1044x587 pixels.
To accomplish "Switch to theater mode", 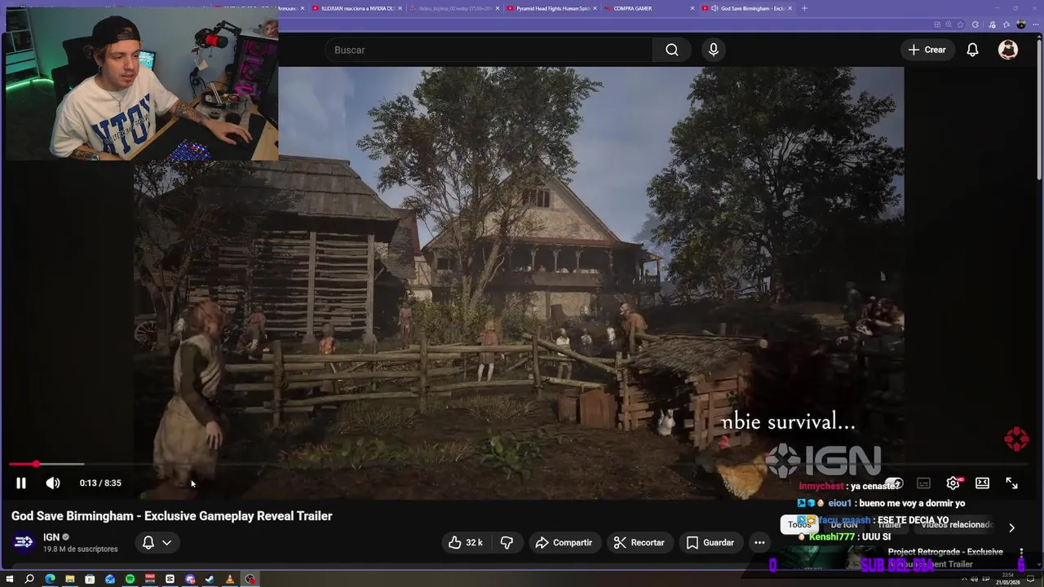I will tap(982, 483).
